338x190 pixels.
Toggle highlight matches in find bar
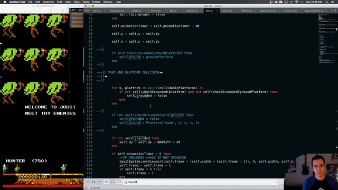point(119,182)
